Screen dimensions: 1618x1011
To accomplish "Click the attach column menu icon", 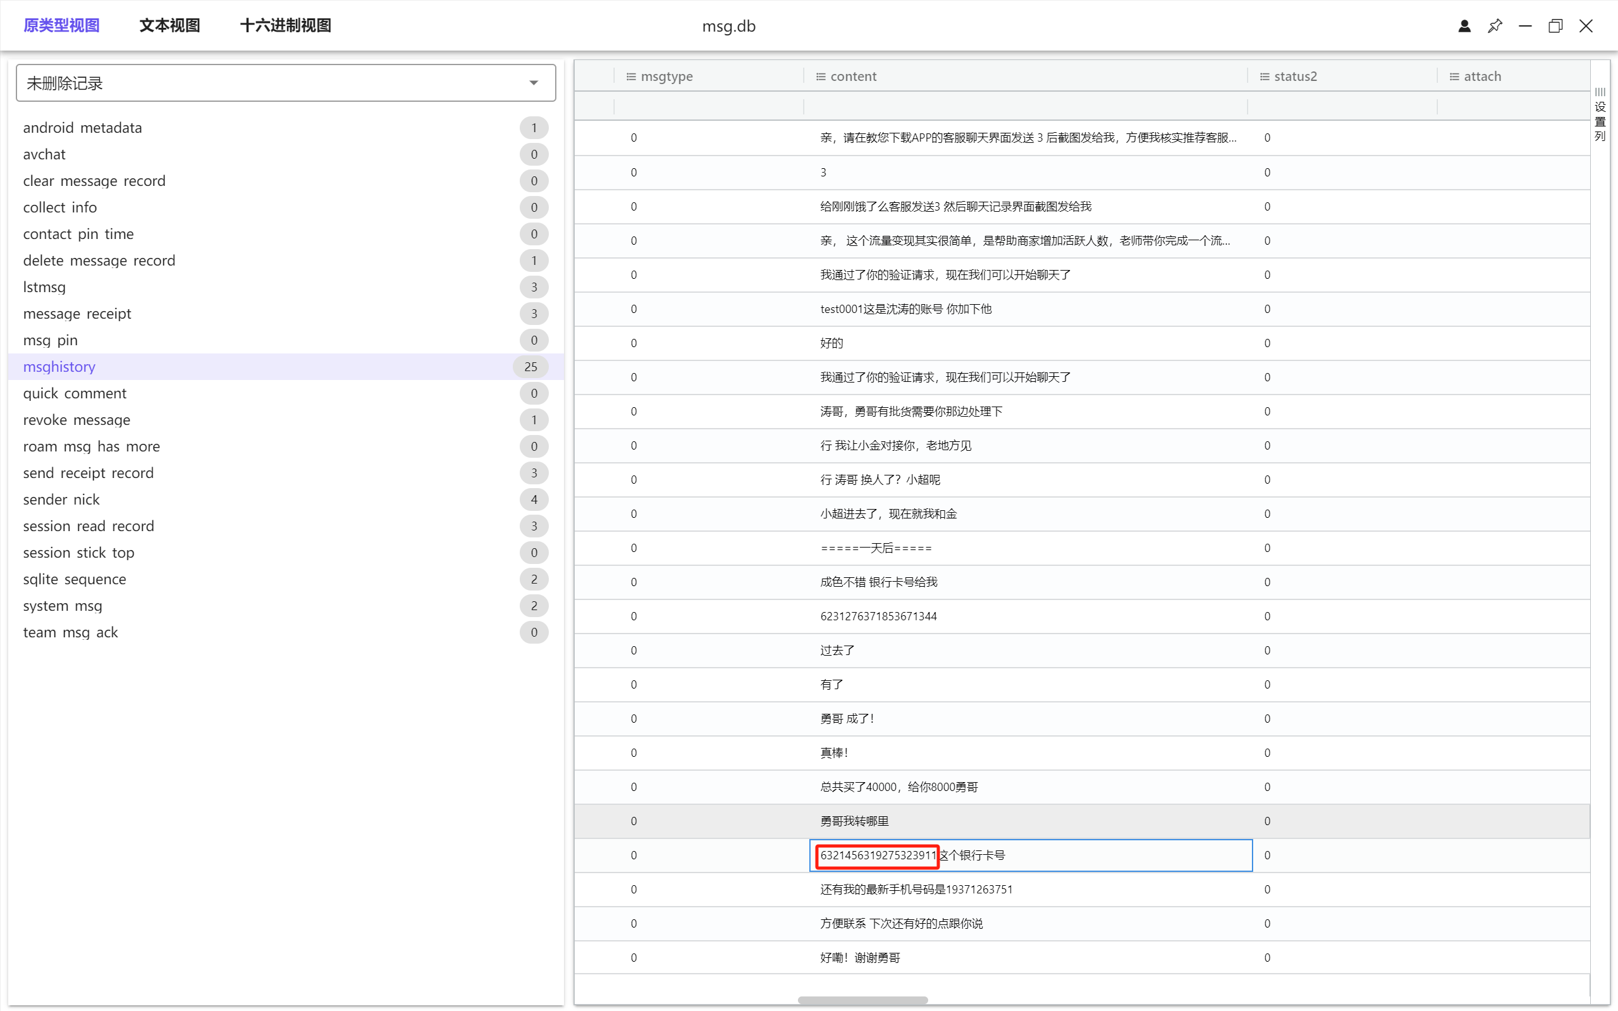I will (1454, 77).
